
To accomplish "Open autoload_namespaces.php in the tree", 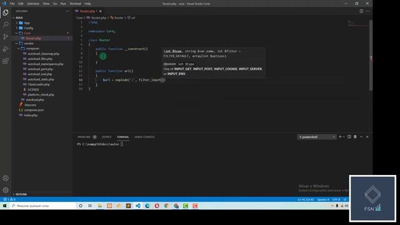I will pyautogui.click(x=46, y=64).
